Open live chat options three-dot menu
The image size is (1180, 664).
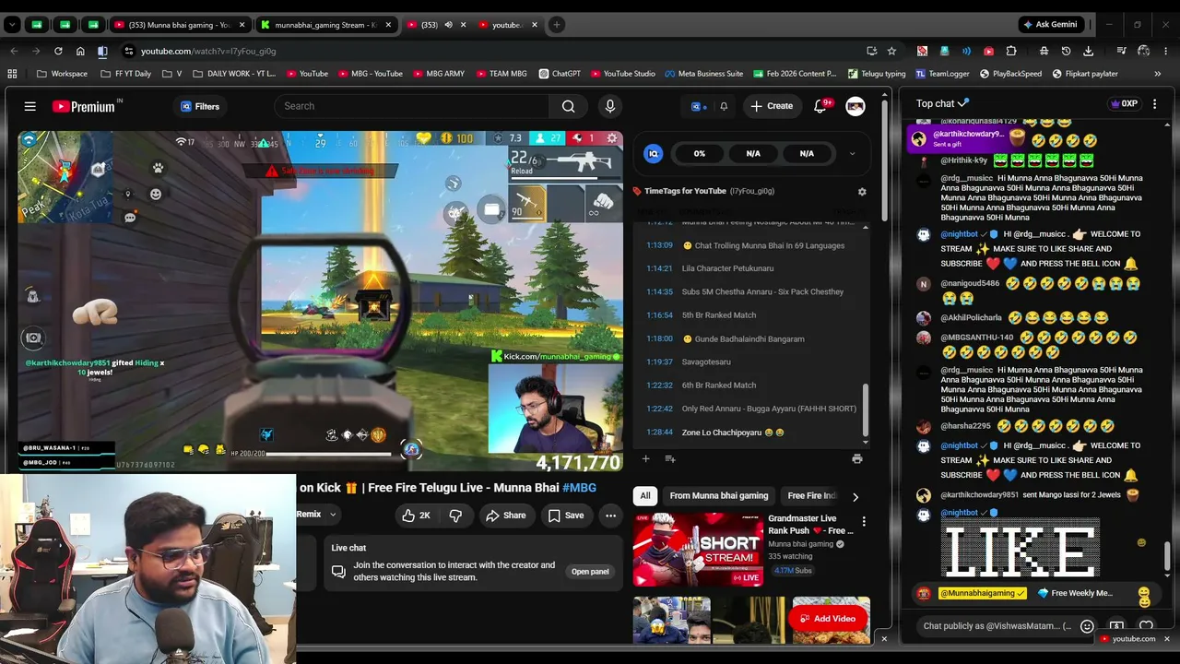(x=1154, y=104)
